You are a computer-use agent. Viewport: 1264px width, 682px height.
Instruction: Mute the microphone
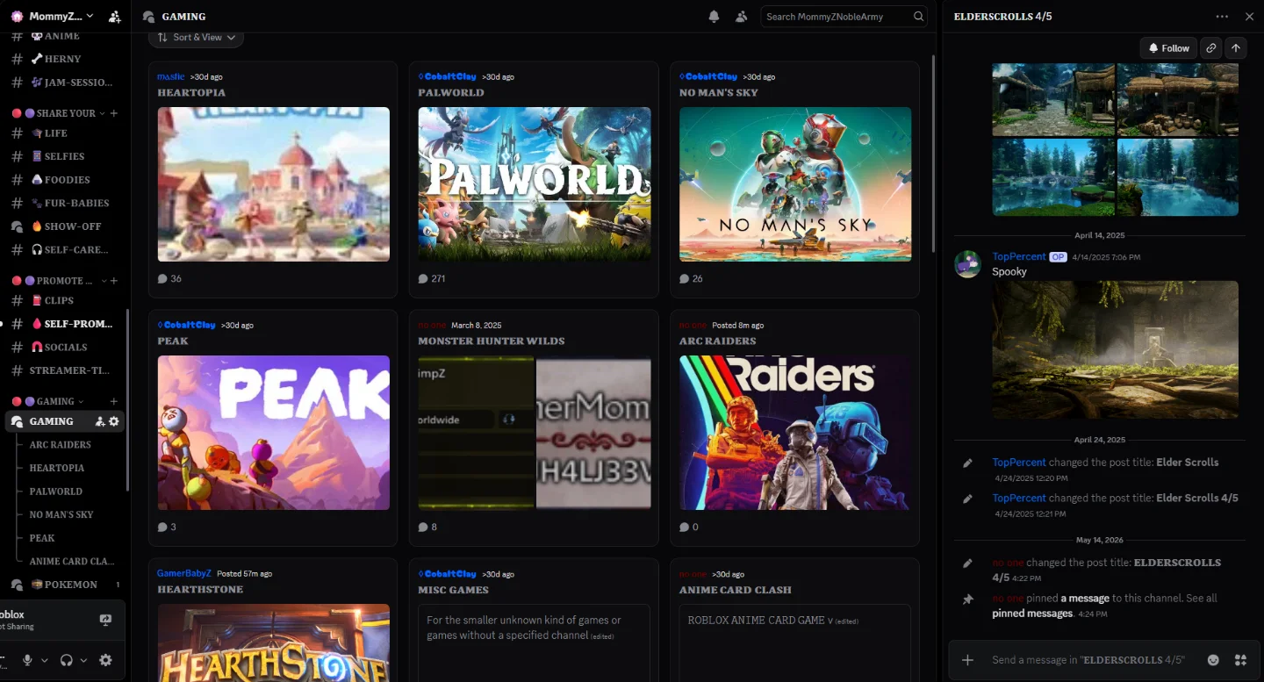click(x=28, y=660)
